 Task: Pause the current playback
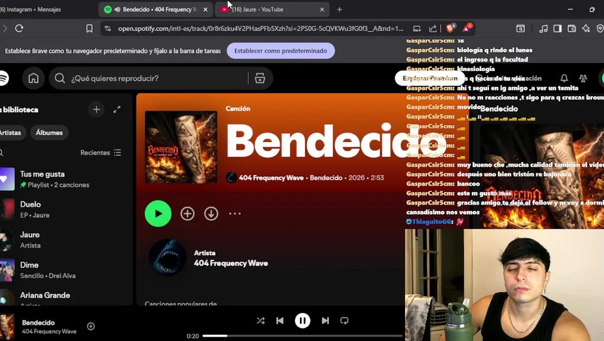tap(302, 321)
